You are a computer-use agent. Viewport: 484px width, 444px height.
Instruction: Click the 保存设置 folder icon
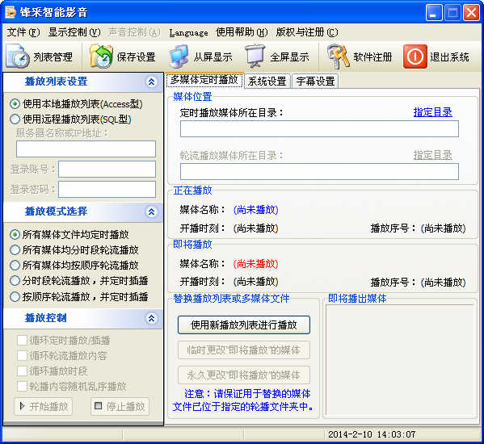(x=101, y=57)
